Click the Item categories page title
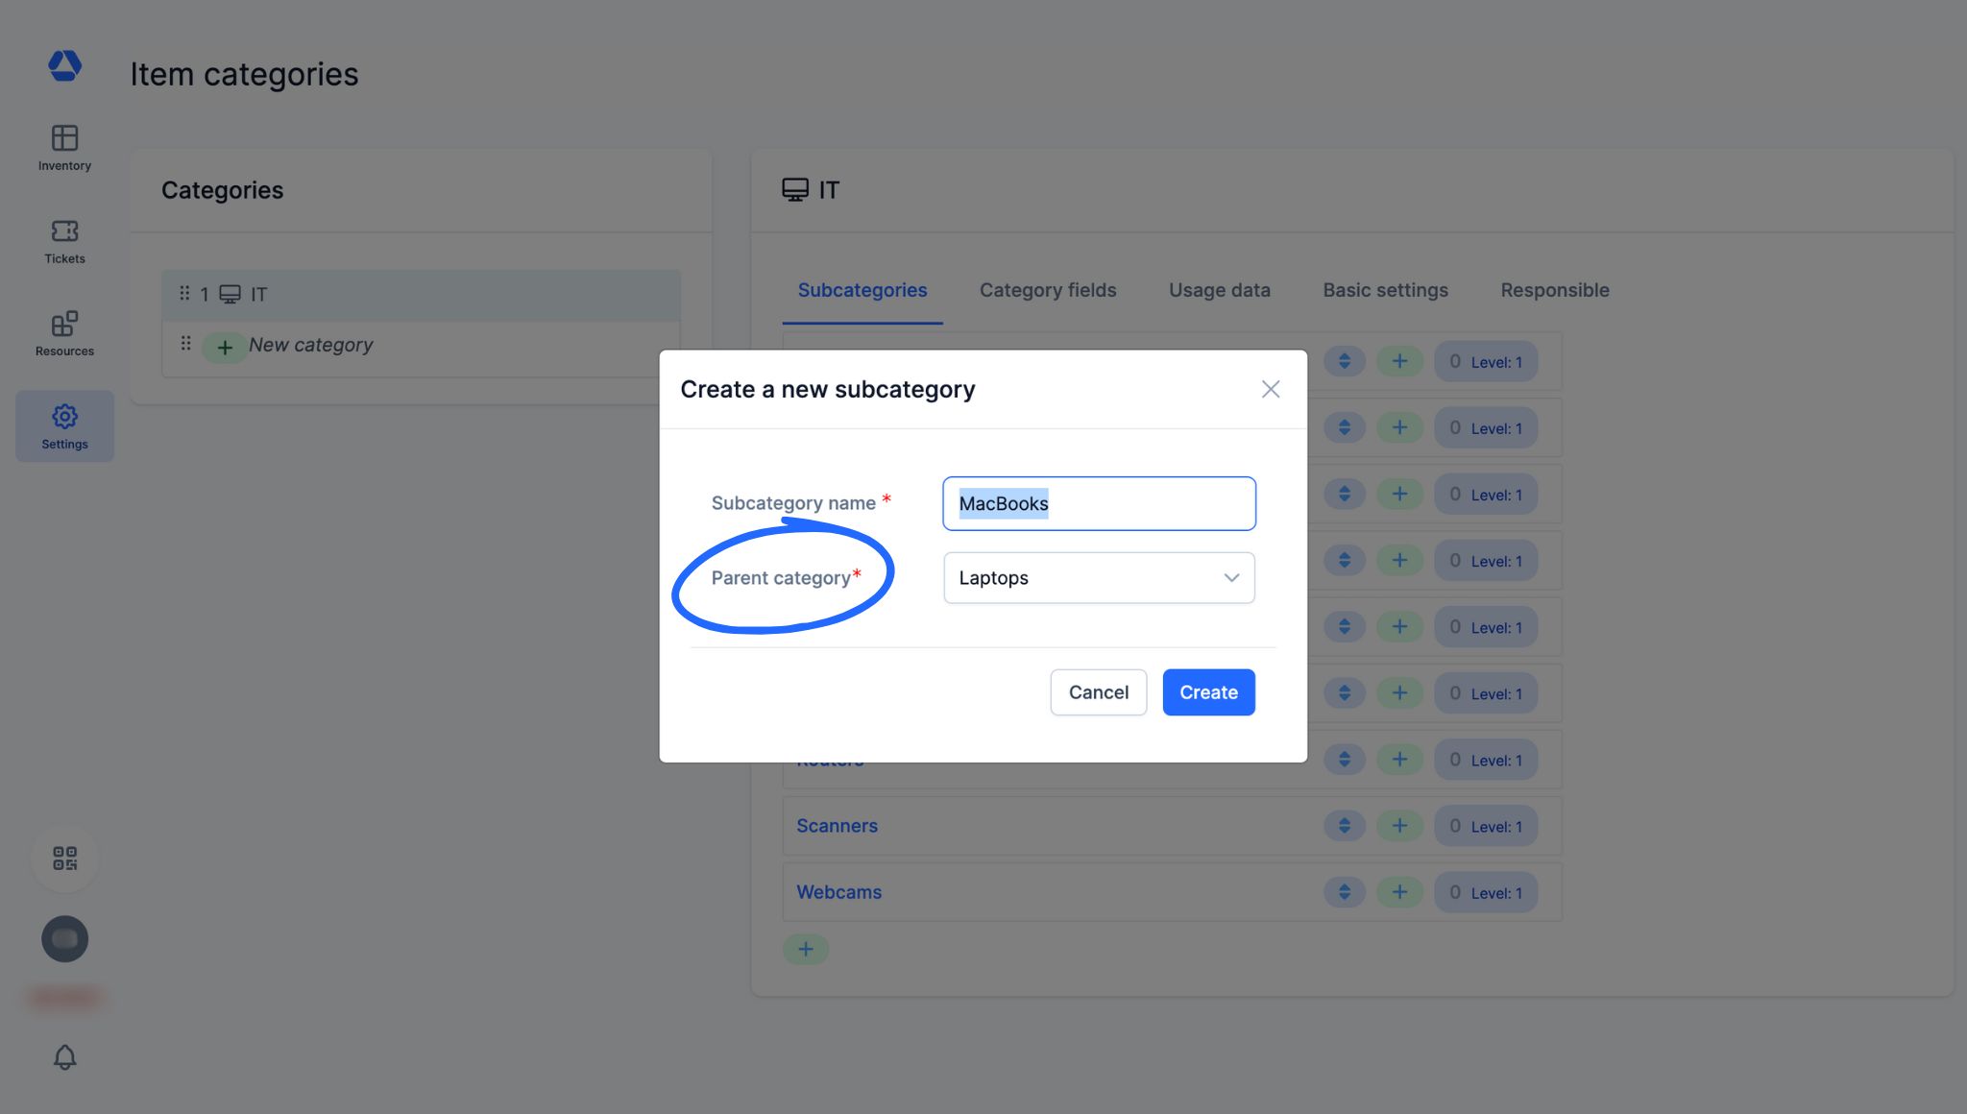 (x=244, y=74)
